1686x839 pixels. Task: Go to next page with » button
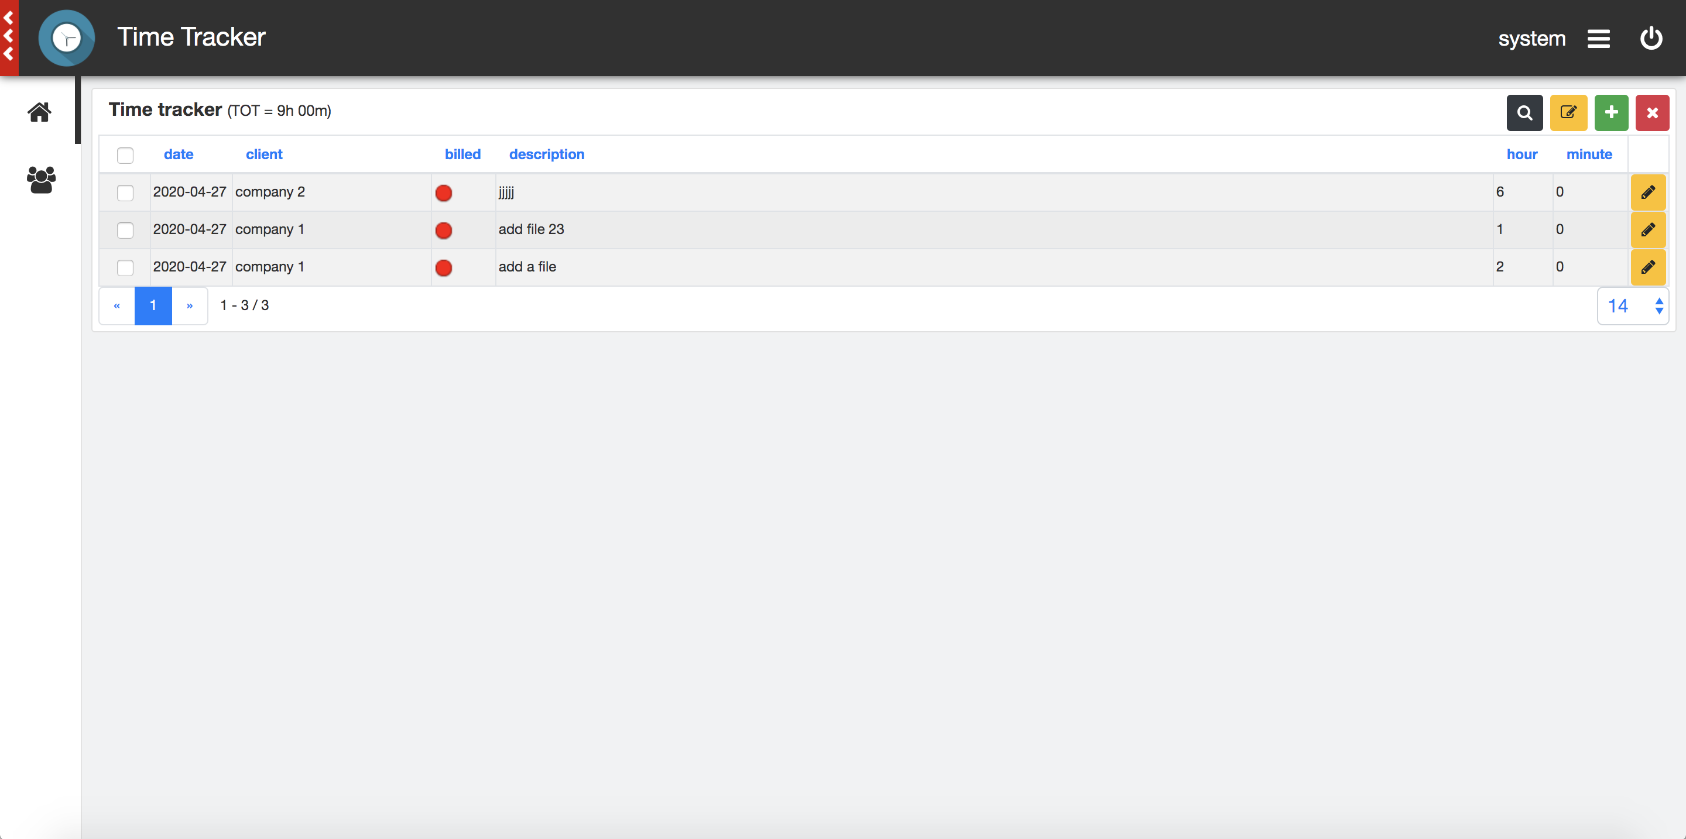click(190, 305)
